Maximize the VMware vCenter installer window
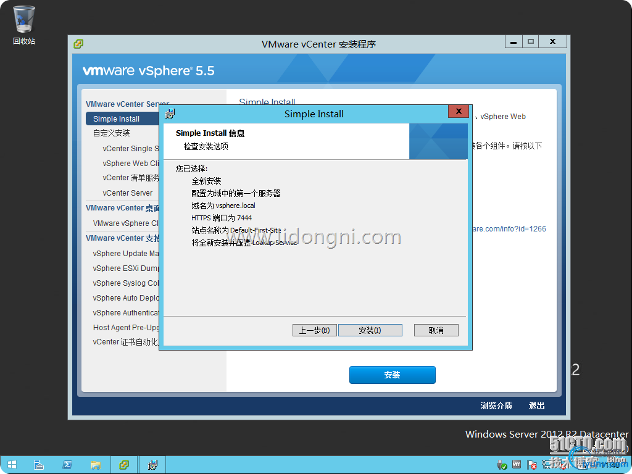 click(x=530, y=41)
